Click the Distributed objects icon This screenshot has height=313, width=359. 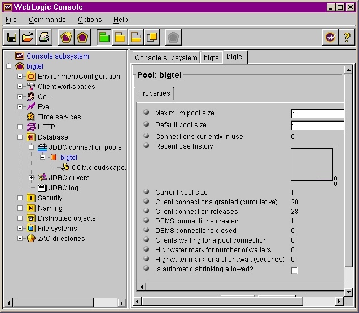31,218
